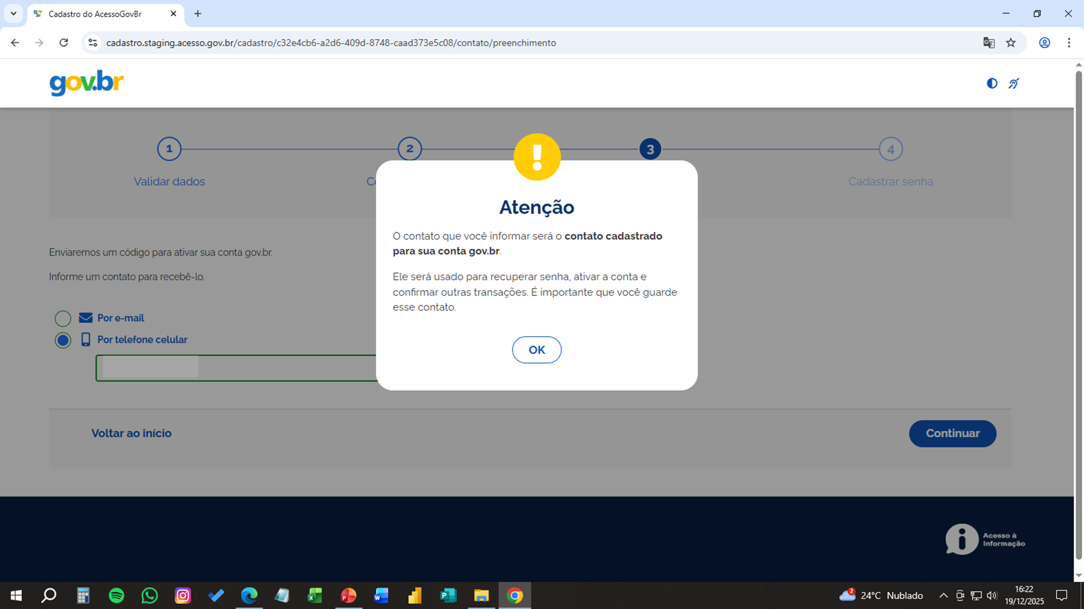This screenshot has width=1084, height=609.
Task: Reload the page
Action: 63,43
